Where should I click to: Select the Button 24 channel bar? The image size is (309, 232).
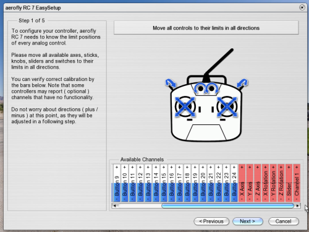point(234,183)
